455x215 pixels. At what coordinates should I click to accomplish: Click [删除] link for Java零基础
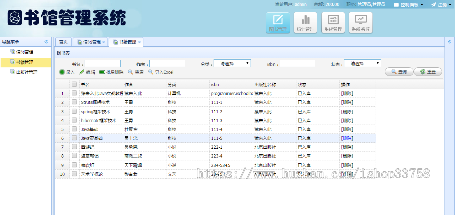[347, 138]
